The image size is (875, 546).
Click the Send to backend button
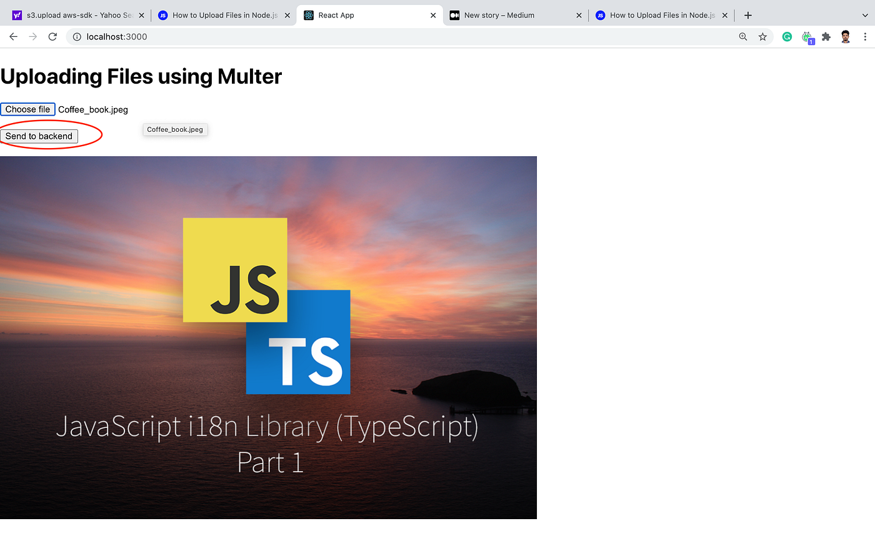39,136
